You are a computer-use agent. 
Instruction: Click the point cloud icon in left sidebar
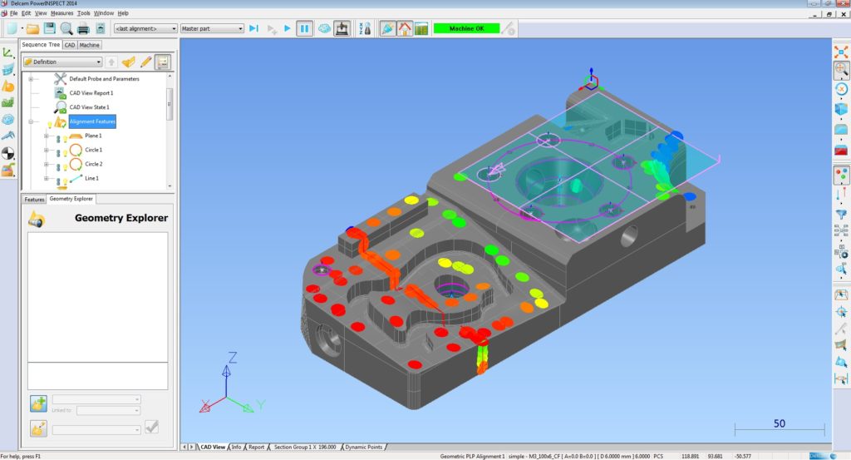pyautogui.click(x=7, y=120)
